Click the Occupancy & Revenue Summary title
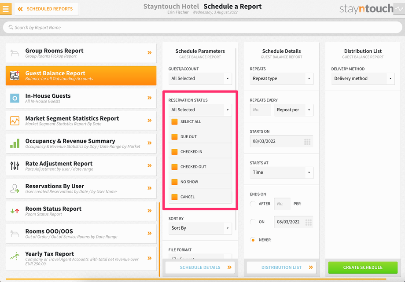This screenshot has width=405, height=282. click(x=70, y=141)
